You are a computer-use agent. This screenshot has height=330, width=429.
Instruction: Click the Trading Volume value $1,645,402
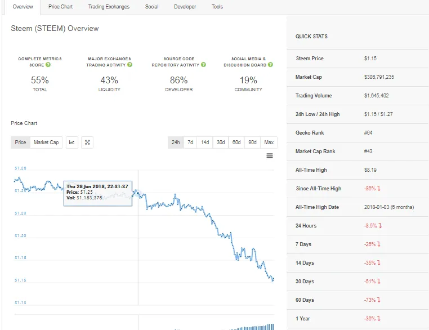point(376,96)
